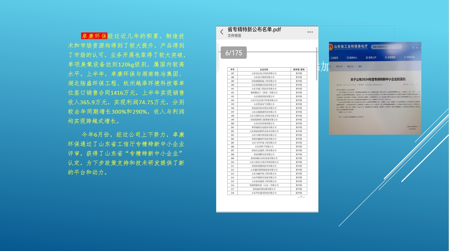Tap the back chevron in the PDF preview
This screenshot has height=251, width=449.
[222, 32]
